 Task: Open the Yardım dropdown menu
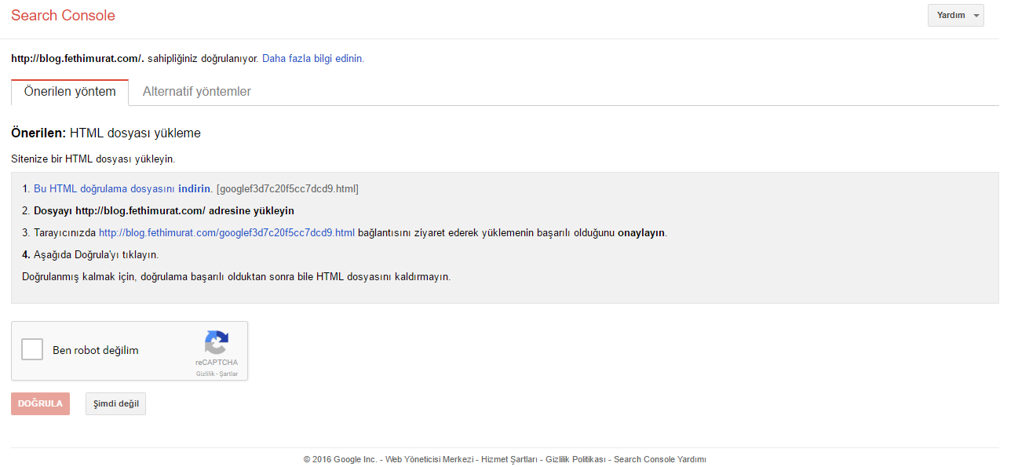tap(955, 15)
